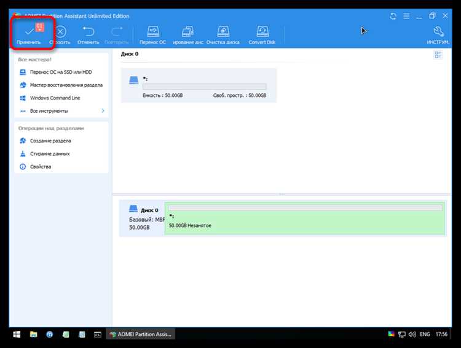Open the hamburger menu in title bar
Screen dimensions: 461x348
click(406, 16)
